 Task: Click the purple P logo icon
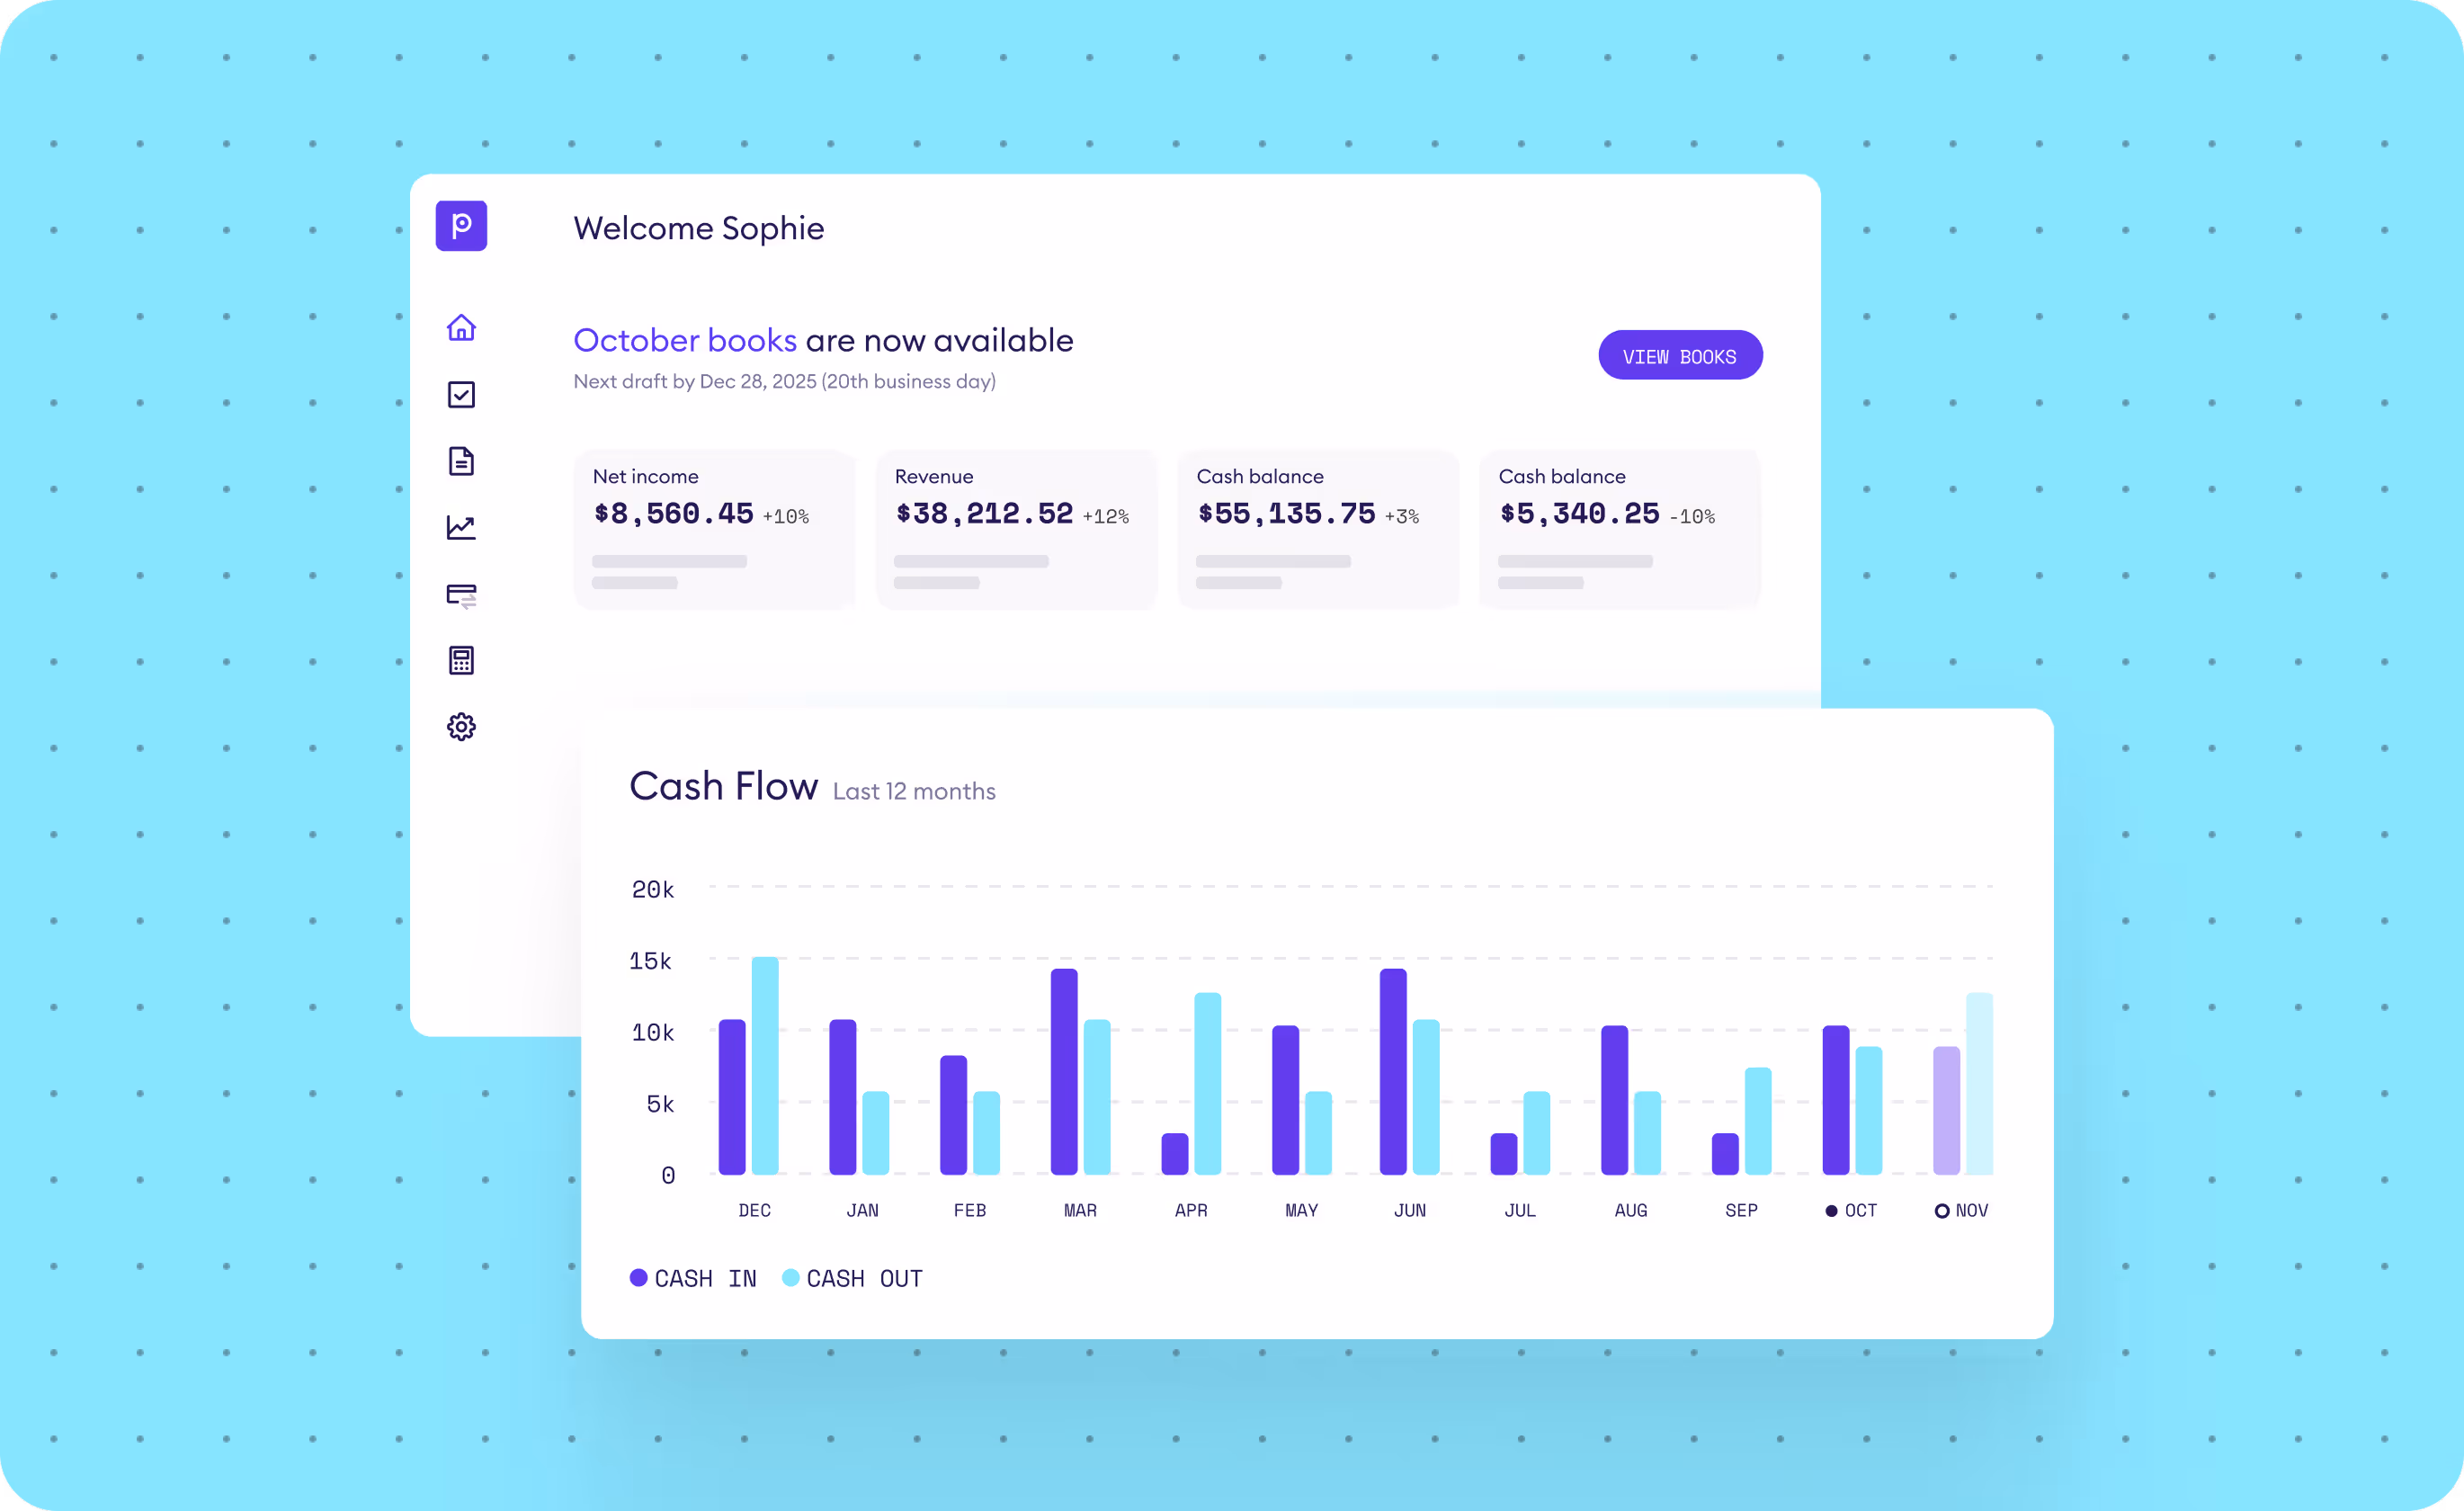[461, 225]
